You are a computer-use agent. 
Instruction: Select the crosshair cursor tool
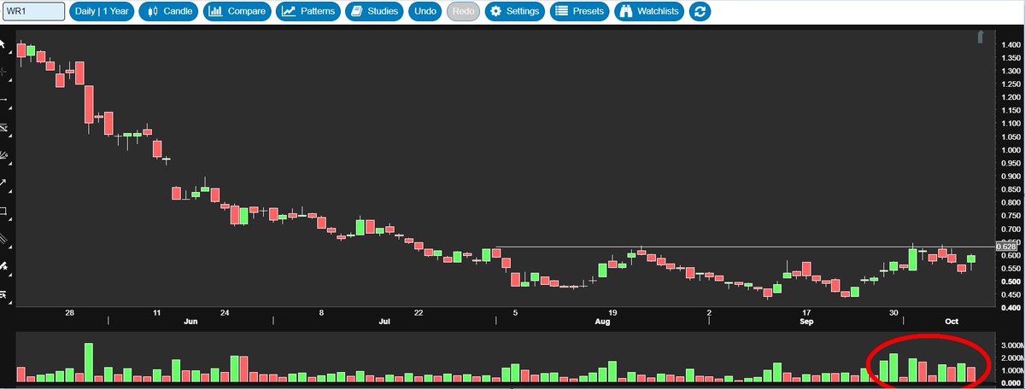[4, 73]
